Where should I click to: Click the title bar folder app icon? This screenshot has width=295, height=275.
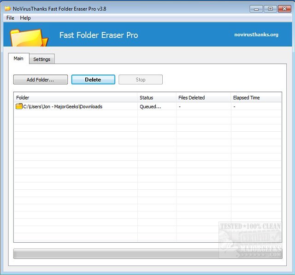click(x=7, y=8)
